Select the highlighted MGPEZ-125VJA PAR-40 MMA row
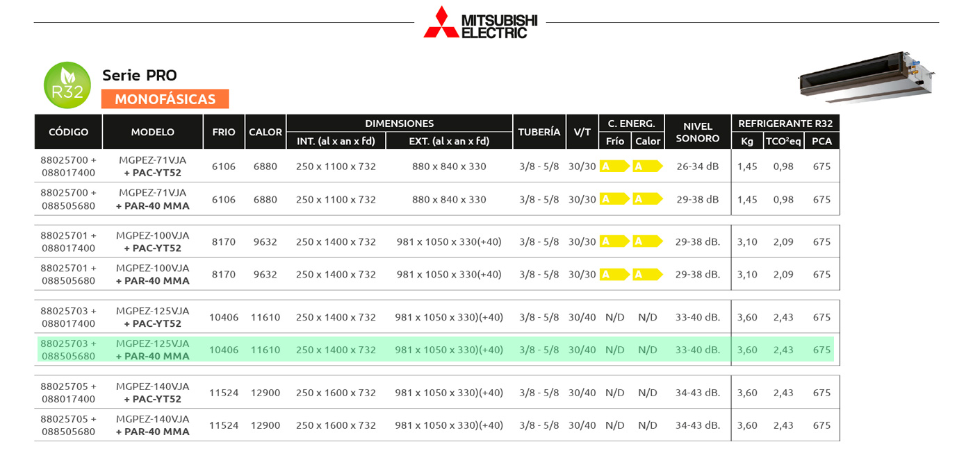 point(435,350)
